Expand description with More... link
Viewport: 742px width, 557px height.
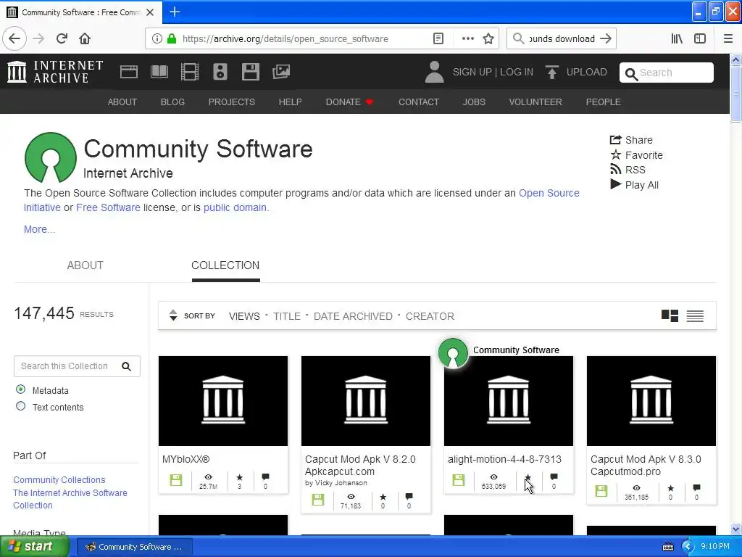[x=39, y=229]
